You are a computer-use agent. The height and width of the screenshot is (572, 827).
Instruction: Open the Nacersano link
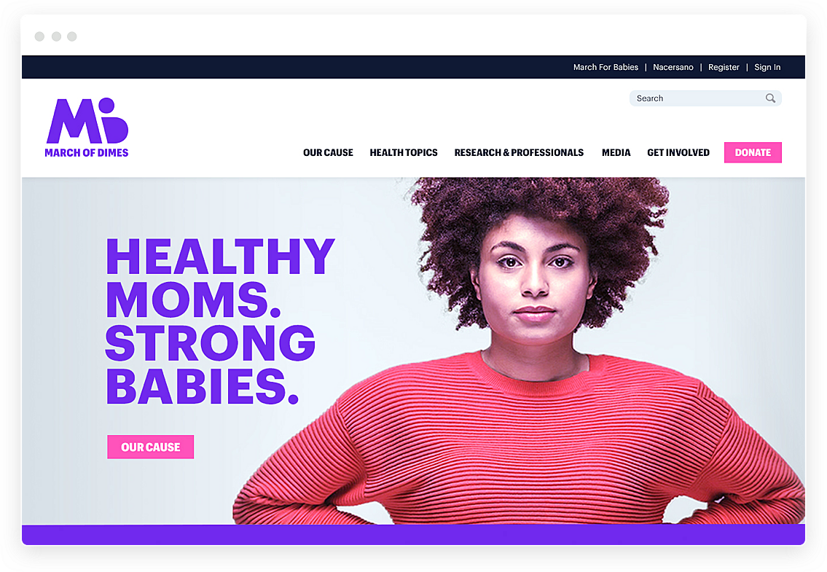(673, 67)
